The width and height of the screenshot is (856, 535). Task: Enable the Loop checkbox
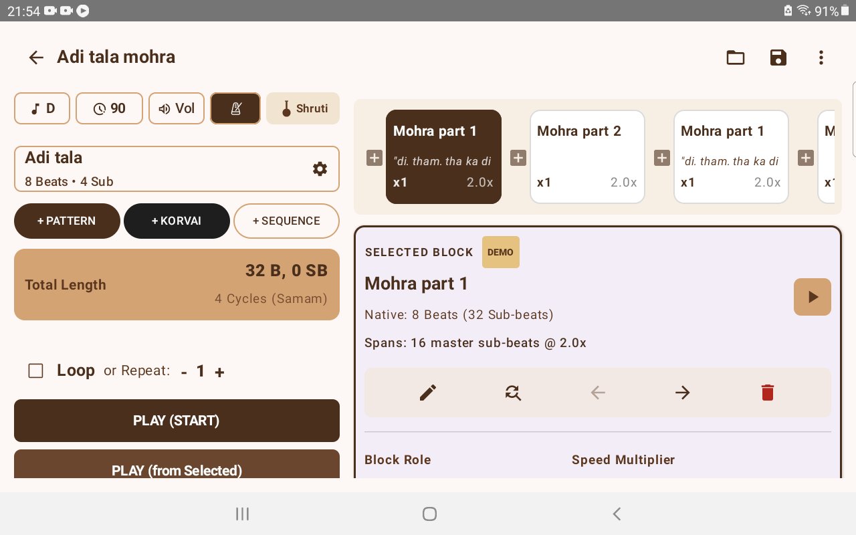click(x=36, y=371)
